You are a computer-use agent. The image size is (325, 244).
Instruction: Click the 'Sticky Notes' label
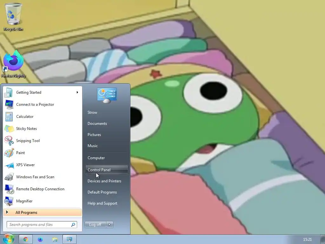point(27,129)
